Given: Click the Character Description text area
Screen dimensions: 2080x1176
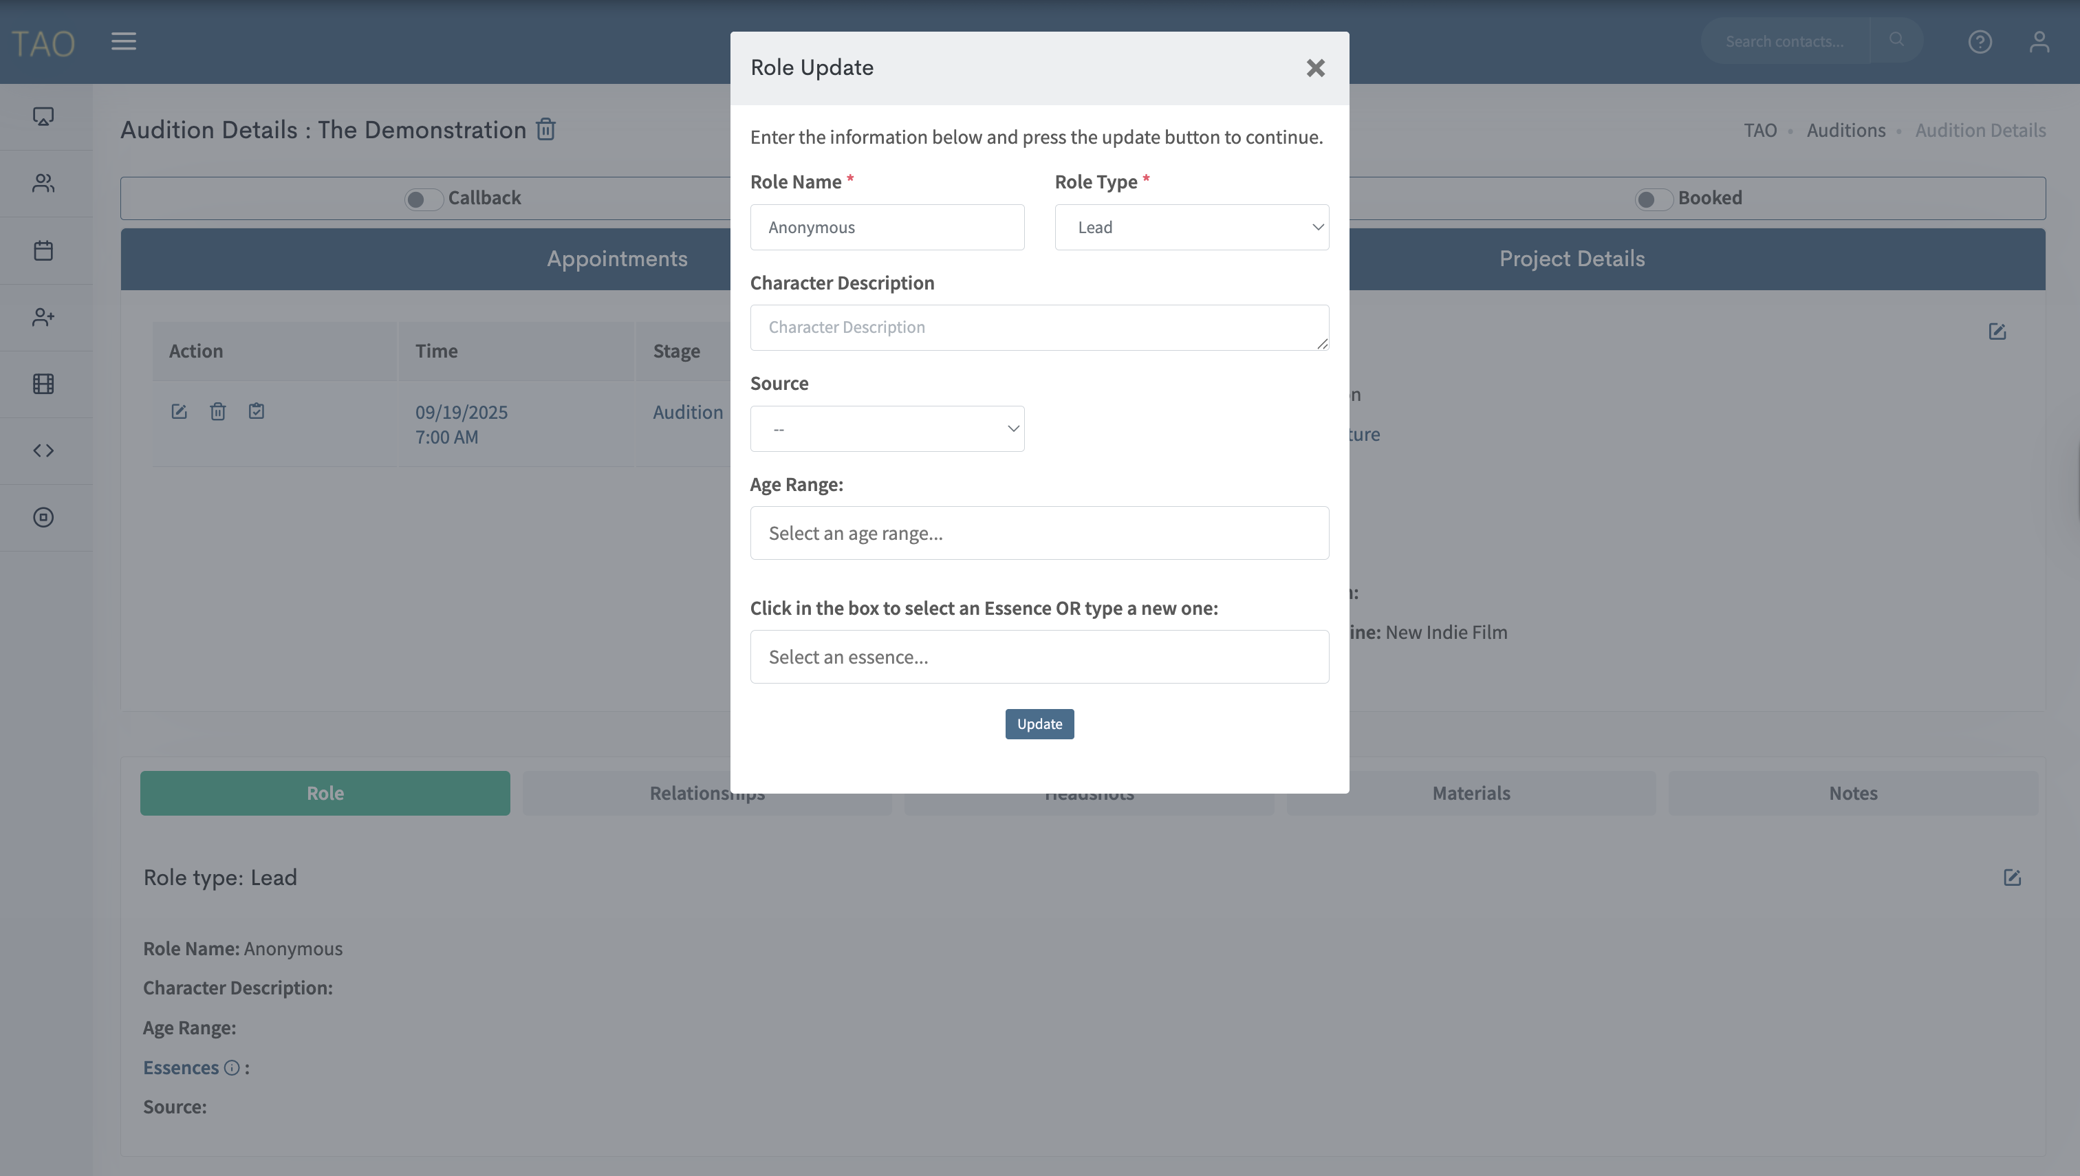Looking at the screenshot, I should pos(1039,327).
